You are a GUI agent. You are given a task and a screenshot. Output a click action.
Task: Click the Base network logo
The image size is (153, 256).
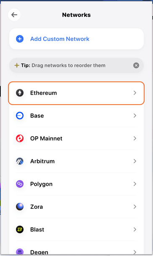click(20, 116)
